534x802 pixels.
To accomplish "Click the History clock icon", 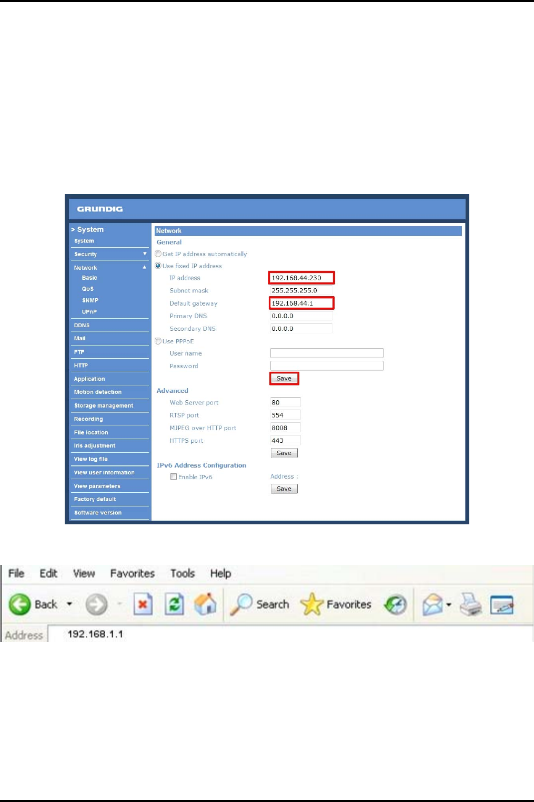I will coord(396,605).
